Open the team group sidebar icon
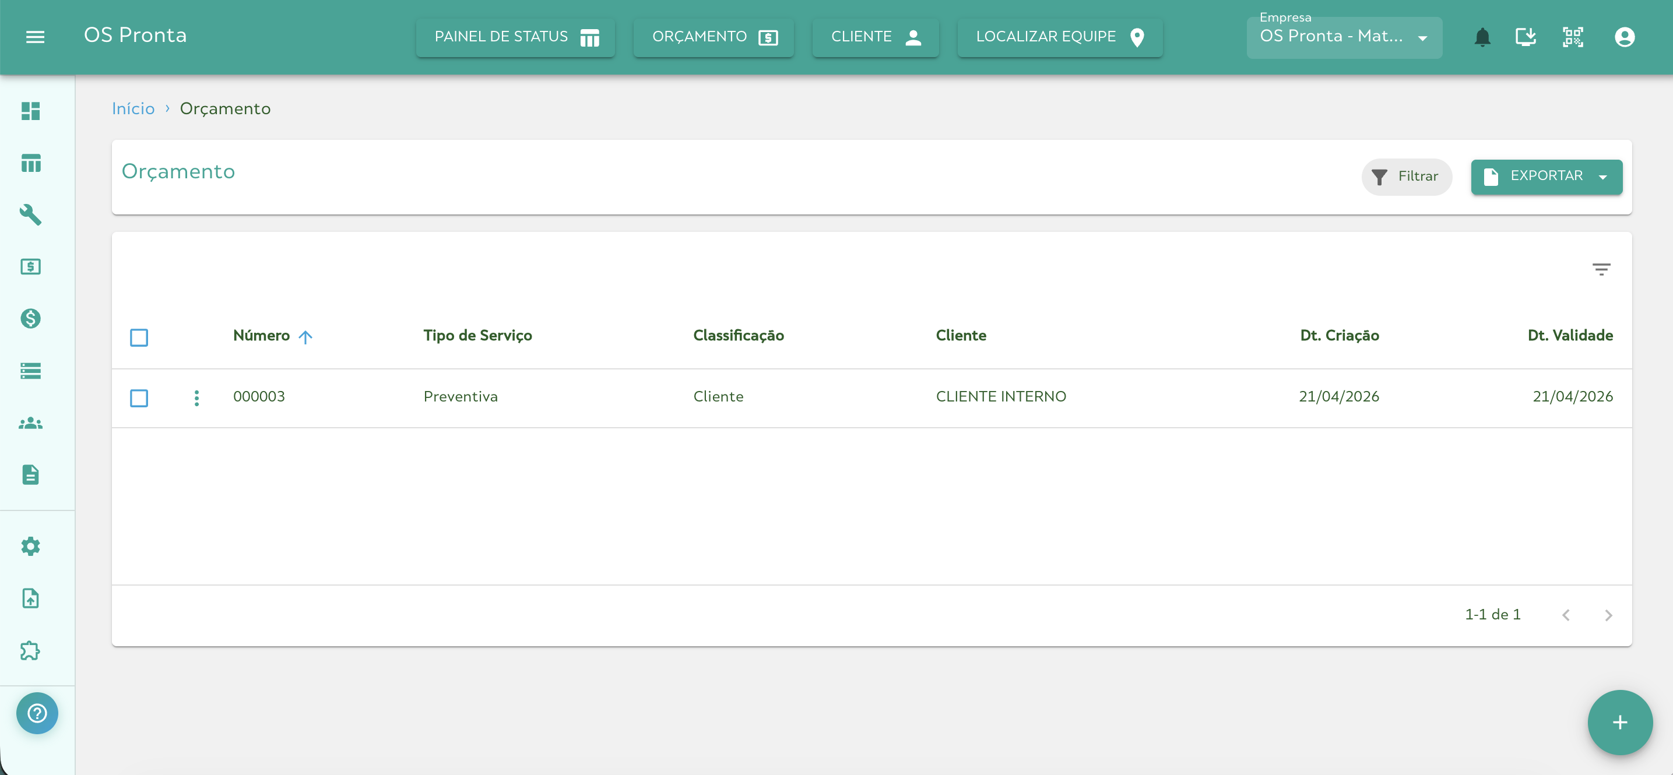1673x775 pixels. click(30, 423)
